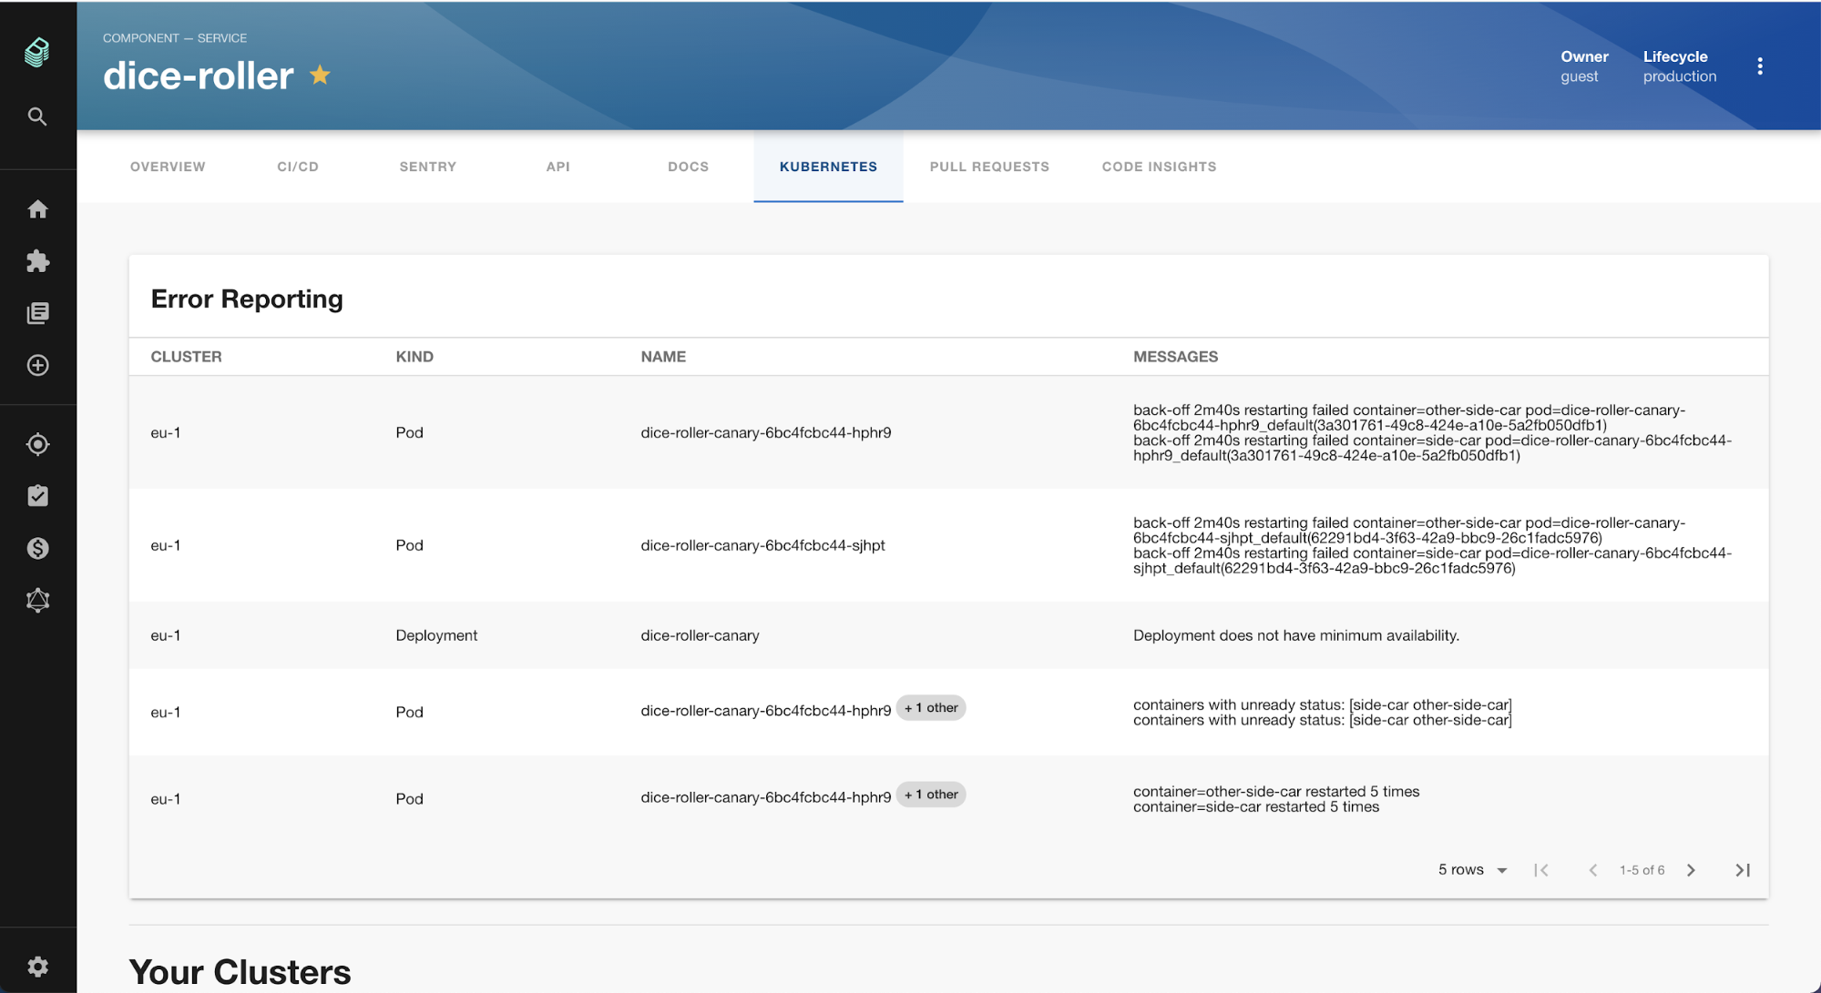Open the three-dot menu in the header
This screenshot has height=993, width=1821.
click(1759, 66)
